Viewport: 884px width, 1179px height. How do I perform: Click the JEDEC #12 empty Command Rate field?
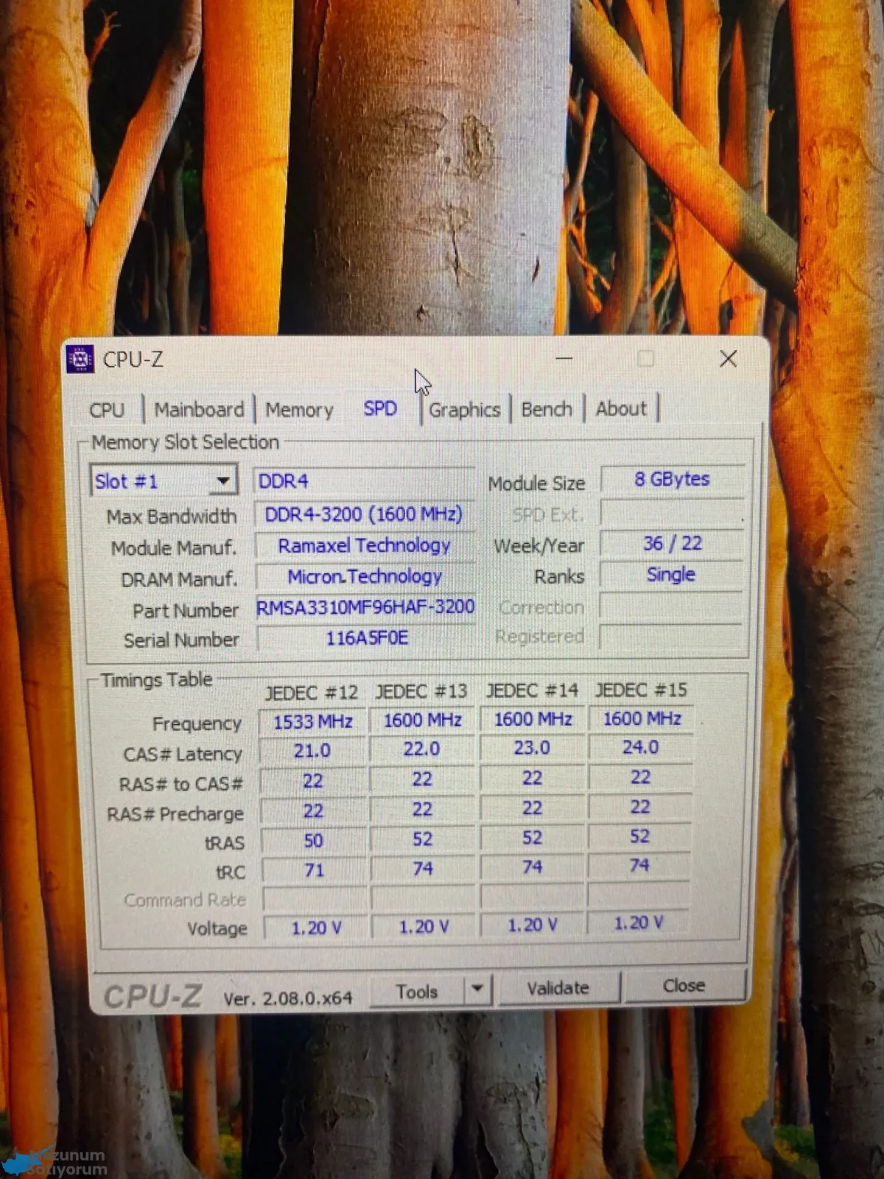click(315, 899)
